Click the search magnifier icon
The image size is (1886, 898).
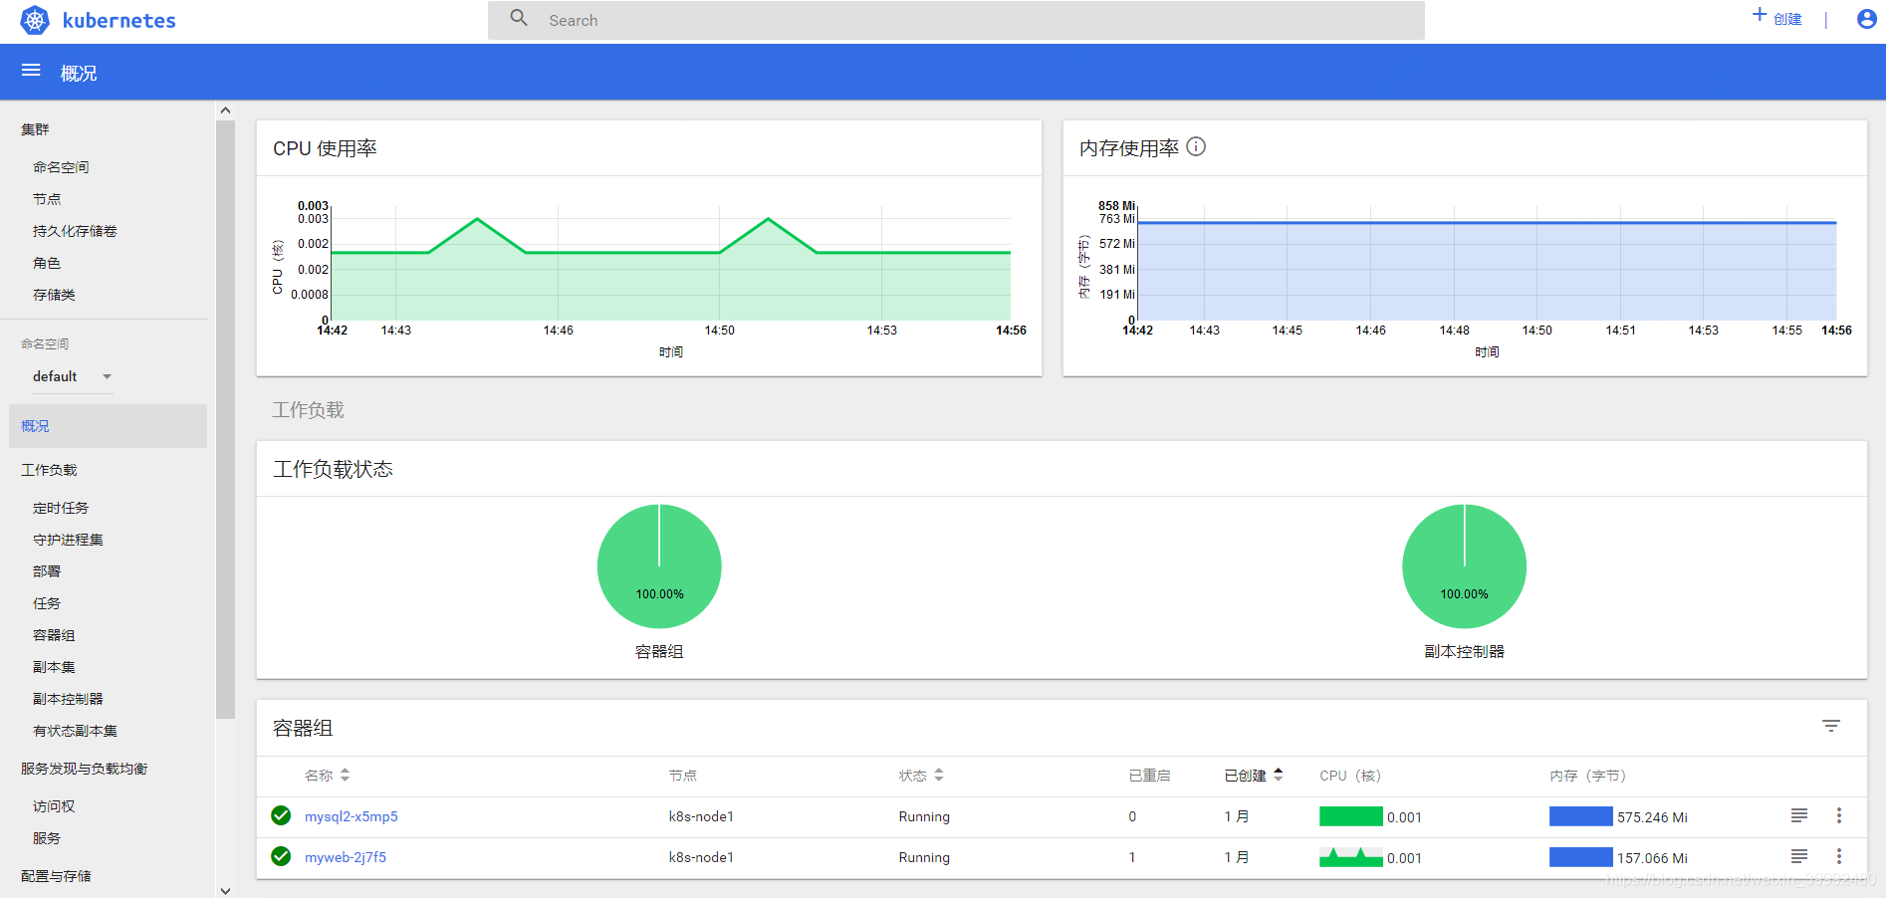click(519, 18)
